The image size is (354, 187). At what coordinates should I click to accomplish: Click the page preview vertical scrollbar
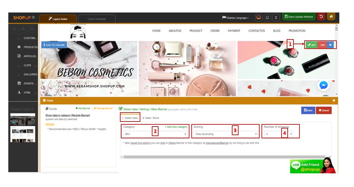coord(336,29)
